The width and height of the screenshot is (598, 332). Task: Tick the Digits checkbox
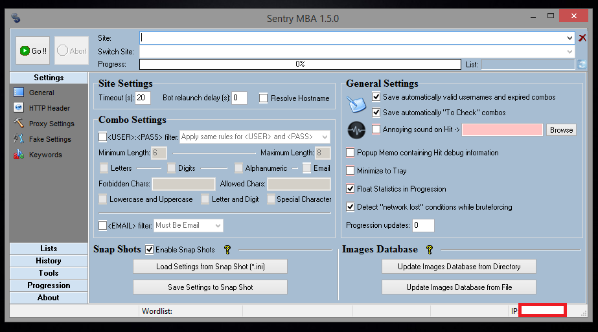click(x=171, y=168)
